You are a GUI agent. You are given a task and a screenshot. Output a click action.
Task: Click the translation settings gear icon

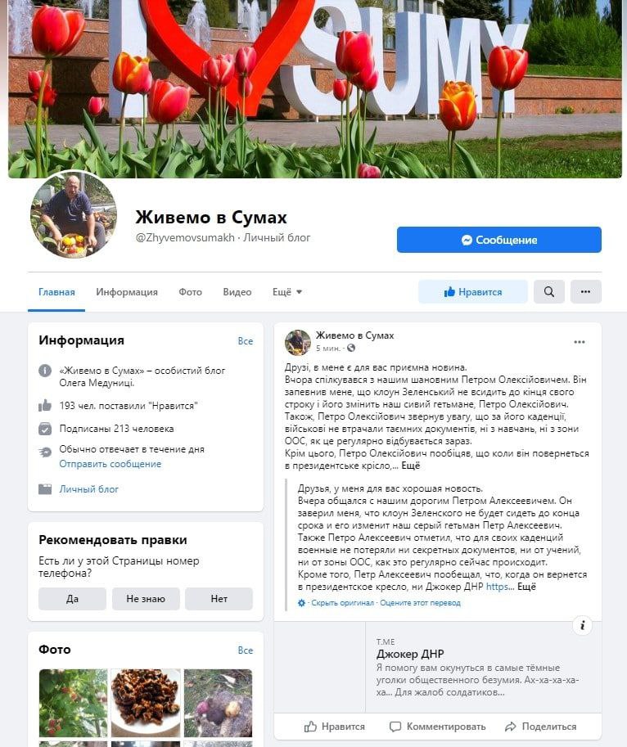coord(301,603)
